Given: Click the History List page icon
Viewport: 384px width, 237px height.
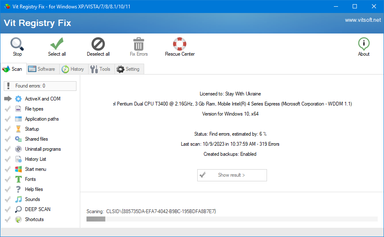Looking at the screenshot, I should click(x=18, y=159).
